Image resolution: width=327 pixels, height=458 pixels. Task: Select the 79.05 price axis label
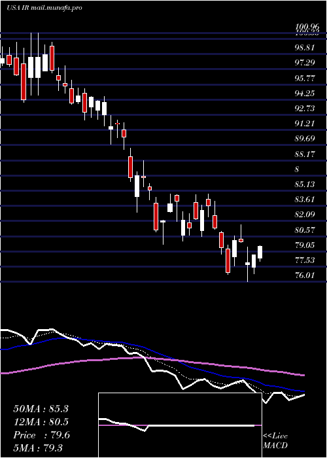coord(305,245)
